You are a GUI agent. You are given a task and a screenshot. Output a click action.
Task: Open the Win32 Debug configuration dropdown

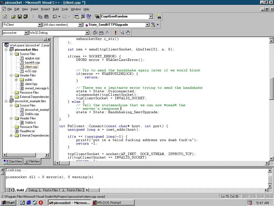point(87,33)
